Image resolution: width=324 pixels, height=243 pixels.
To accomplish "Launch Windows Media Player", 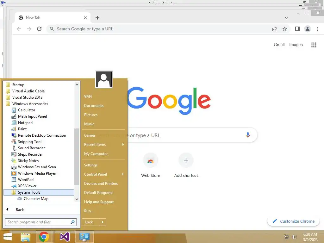I will click(x=37, y=173).
